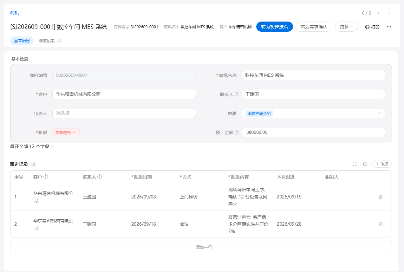Open the three-dot overflow menu
The height and width of the screenshot is (272, 404).
pyautogui.click(x=389, y=27)
